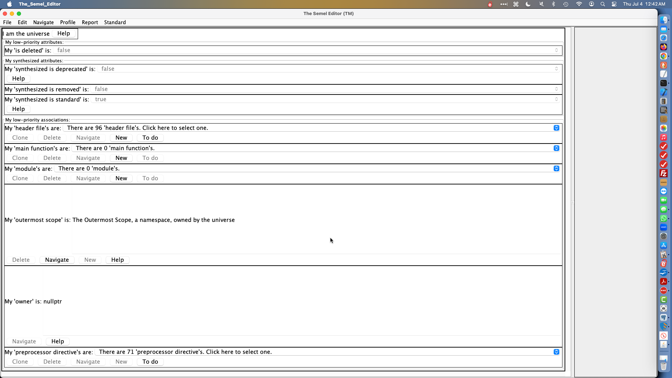
Task: Open Messages from the dock
Action: click(x=664, y=209)
